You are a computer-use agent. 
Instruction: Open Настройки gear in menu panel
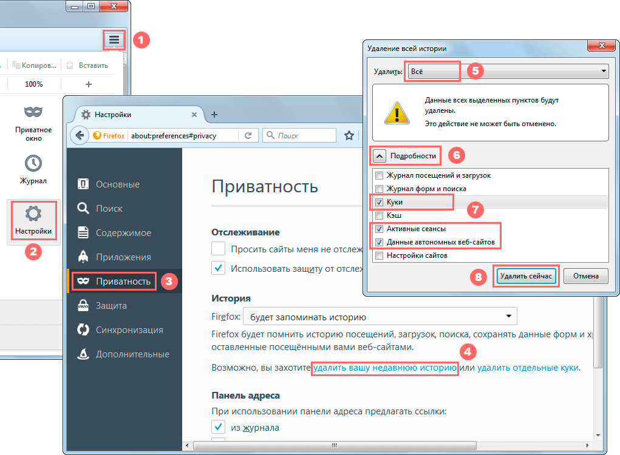click(x=33, y=221)
